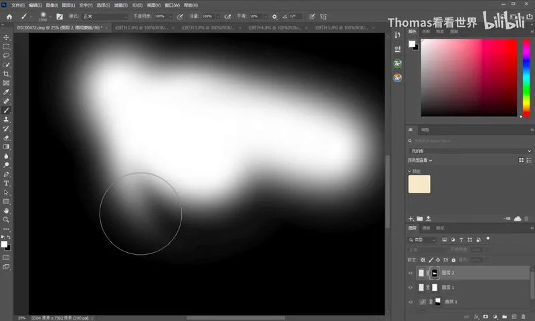Viewport: 535px width, 321px height.
Task: Select the Eraser tool
Action: tap(6, 138)
